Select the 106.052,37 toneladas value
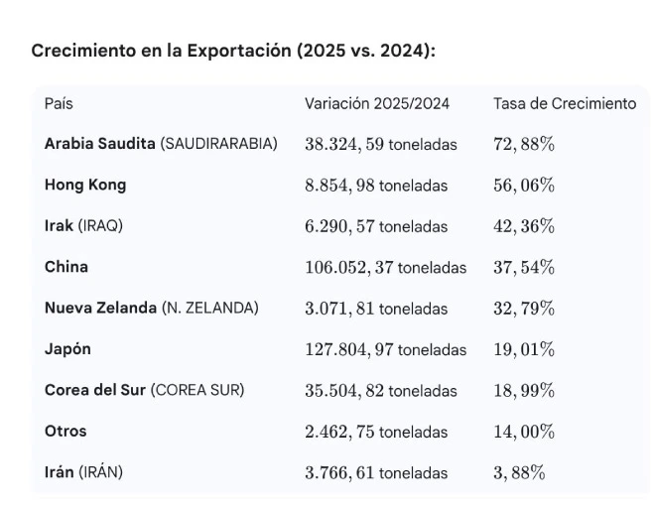The width and height of the screenshot is (654, 510). click(x=385, y=267)
